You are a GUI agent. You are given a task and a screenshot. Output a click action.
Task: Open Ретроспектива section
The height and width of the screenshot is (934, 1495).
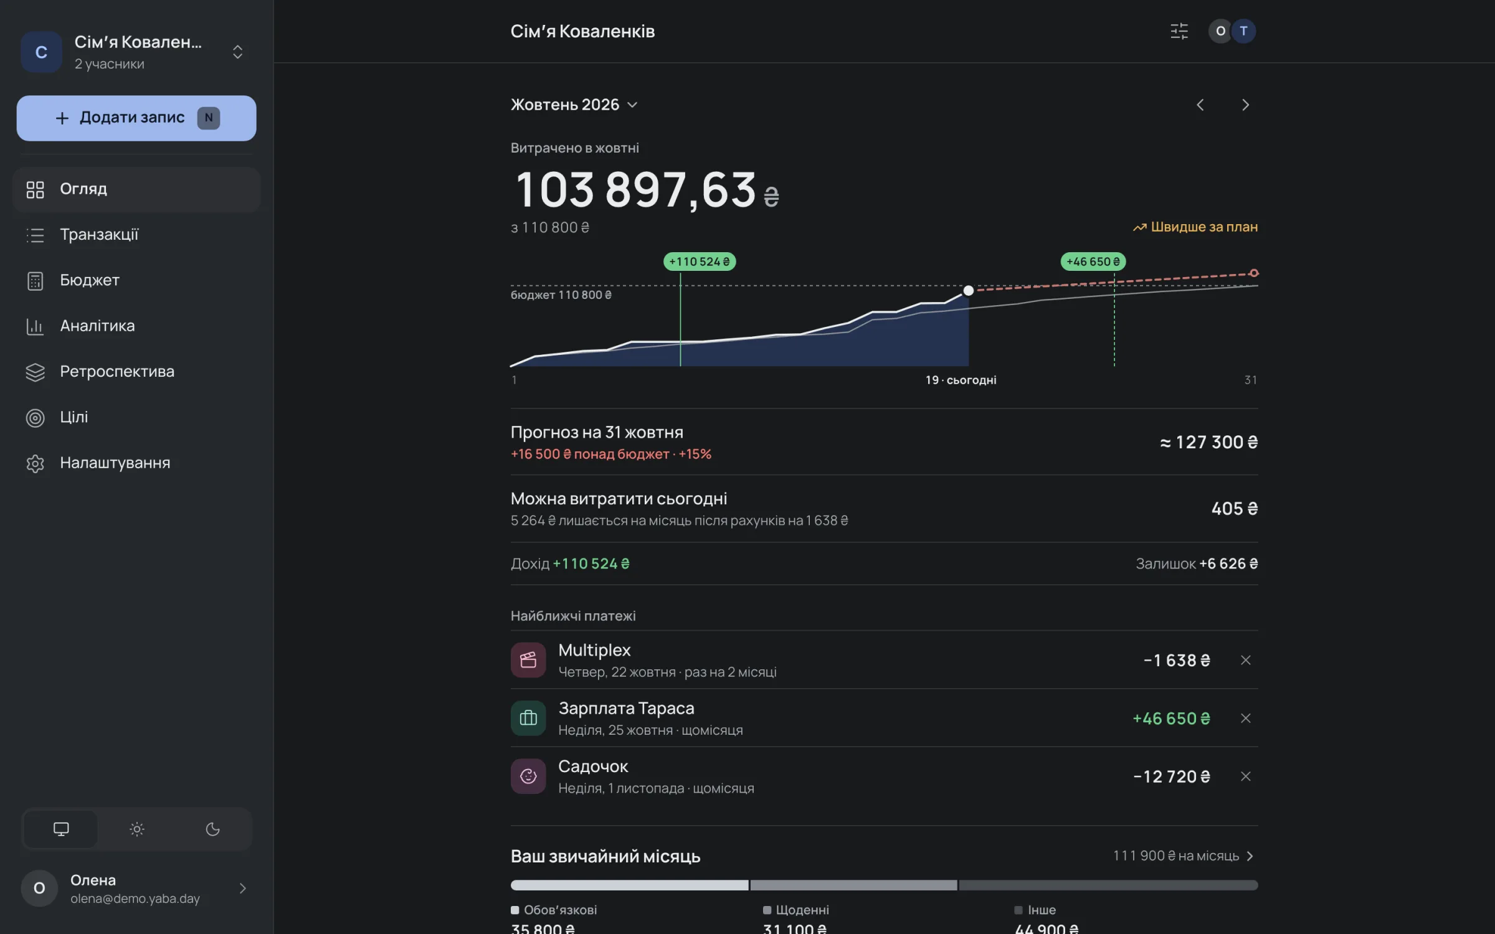pos(136,372)
